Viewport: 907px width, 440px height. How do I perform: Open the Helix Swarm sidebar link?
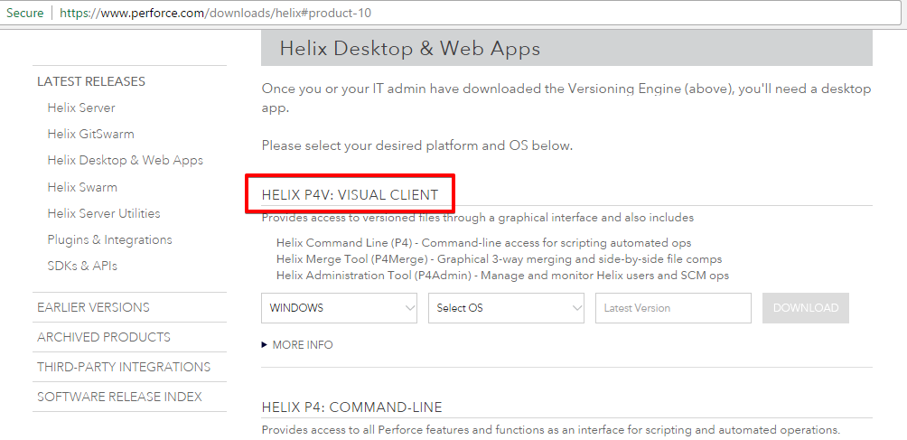tap(82, 187)
